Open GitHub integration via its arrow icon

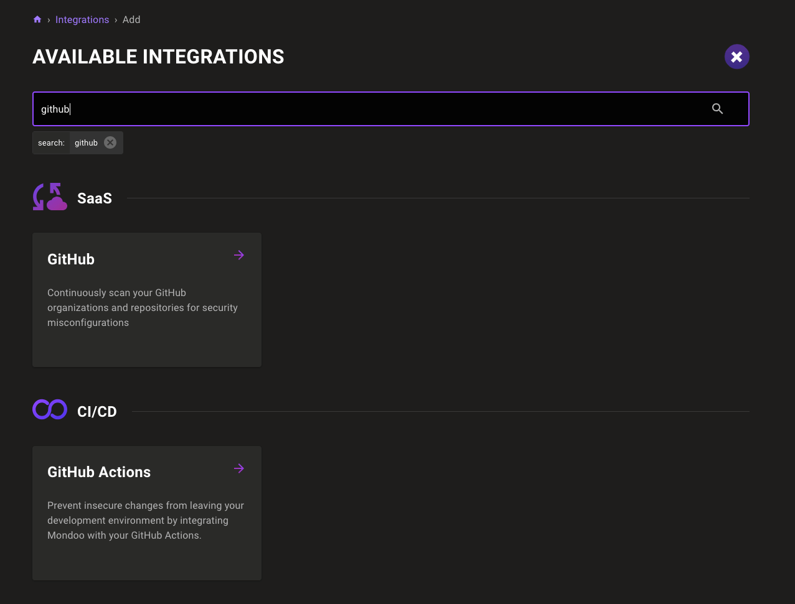click(x=239, y=255)
